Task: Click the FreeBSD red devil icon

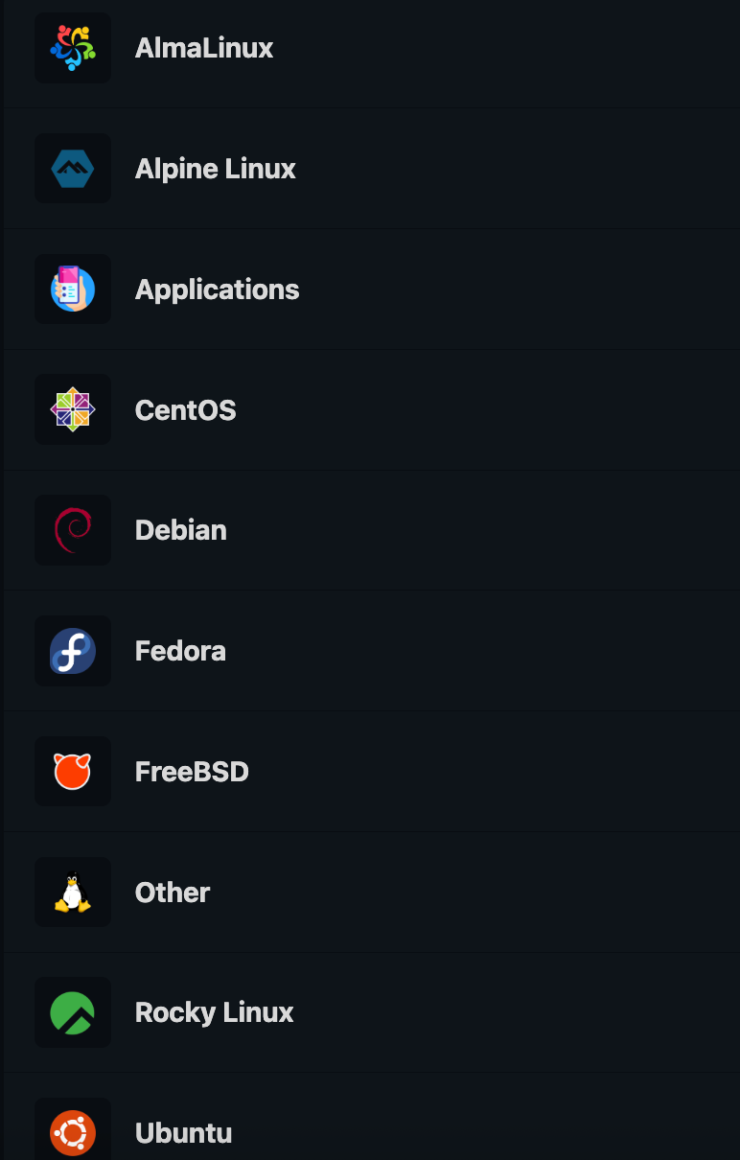Action: (73, 772)
